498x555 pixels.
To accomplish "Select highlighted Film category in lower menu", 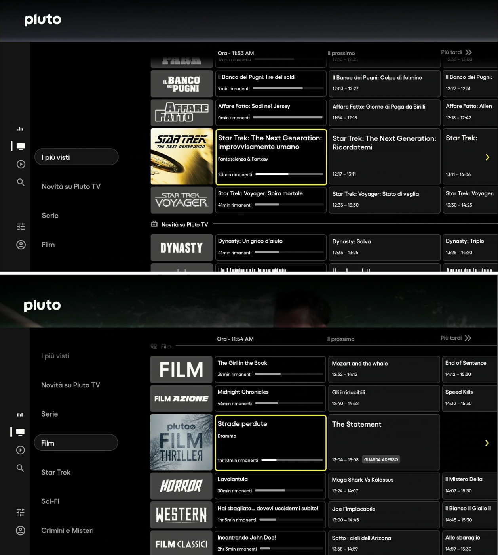I will (76, 443).
